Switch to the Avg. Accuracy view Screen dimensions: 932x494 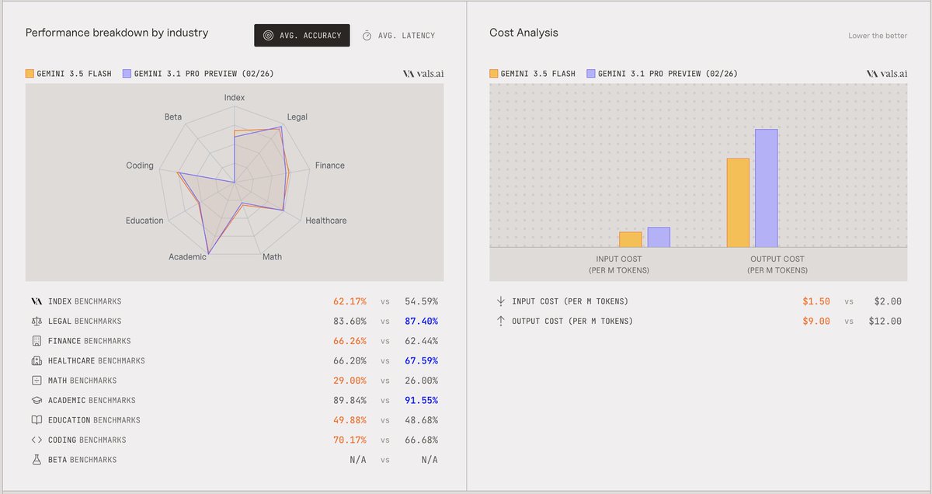point(302,35)
